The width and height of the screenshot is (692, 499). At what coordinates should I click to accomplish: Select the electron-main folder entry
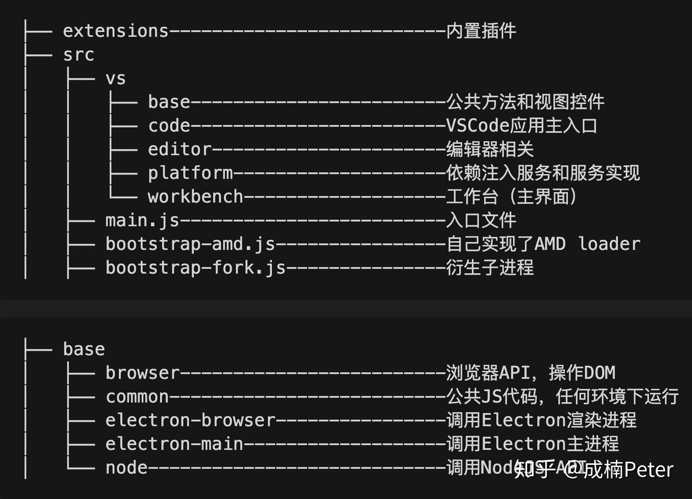[x=174, y=444]
